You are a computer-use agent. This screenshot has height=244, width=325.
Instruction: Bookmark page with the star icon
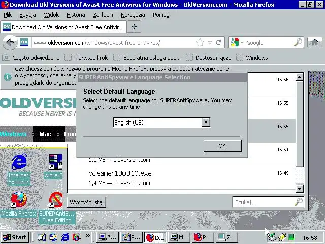[200, 43]
